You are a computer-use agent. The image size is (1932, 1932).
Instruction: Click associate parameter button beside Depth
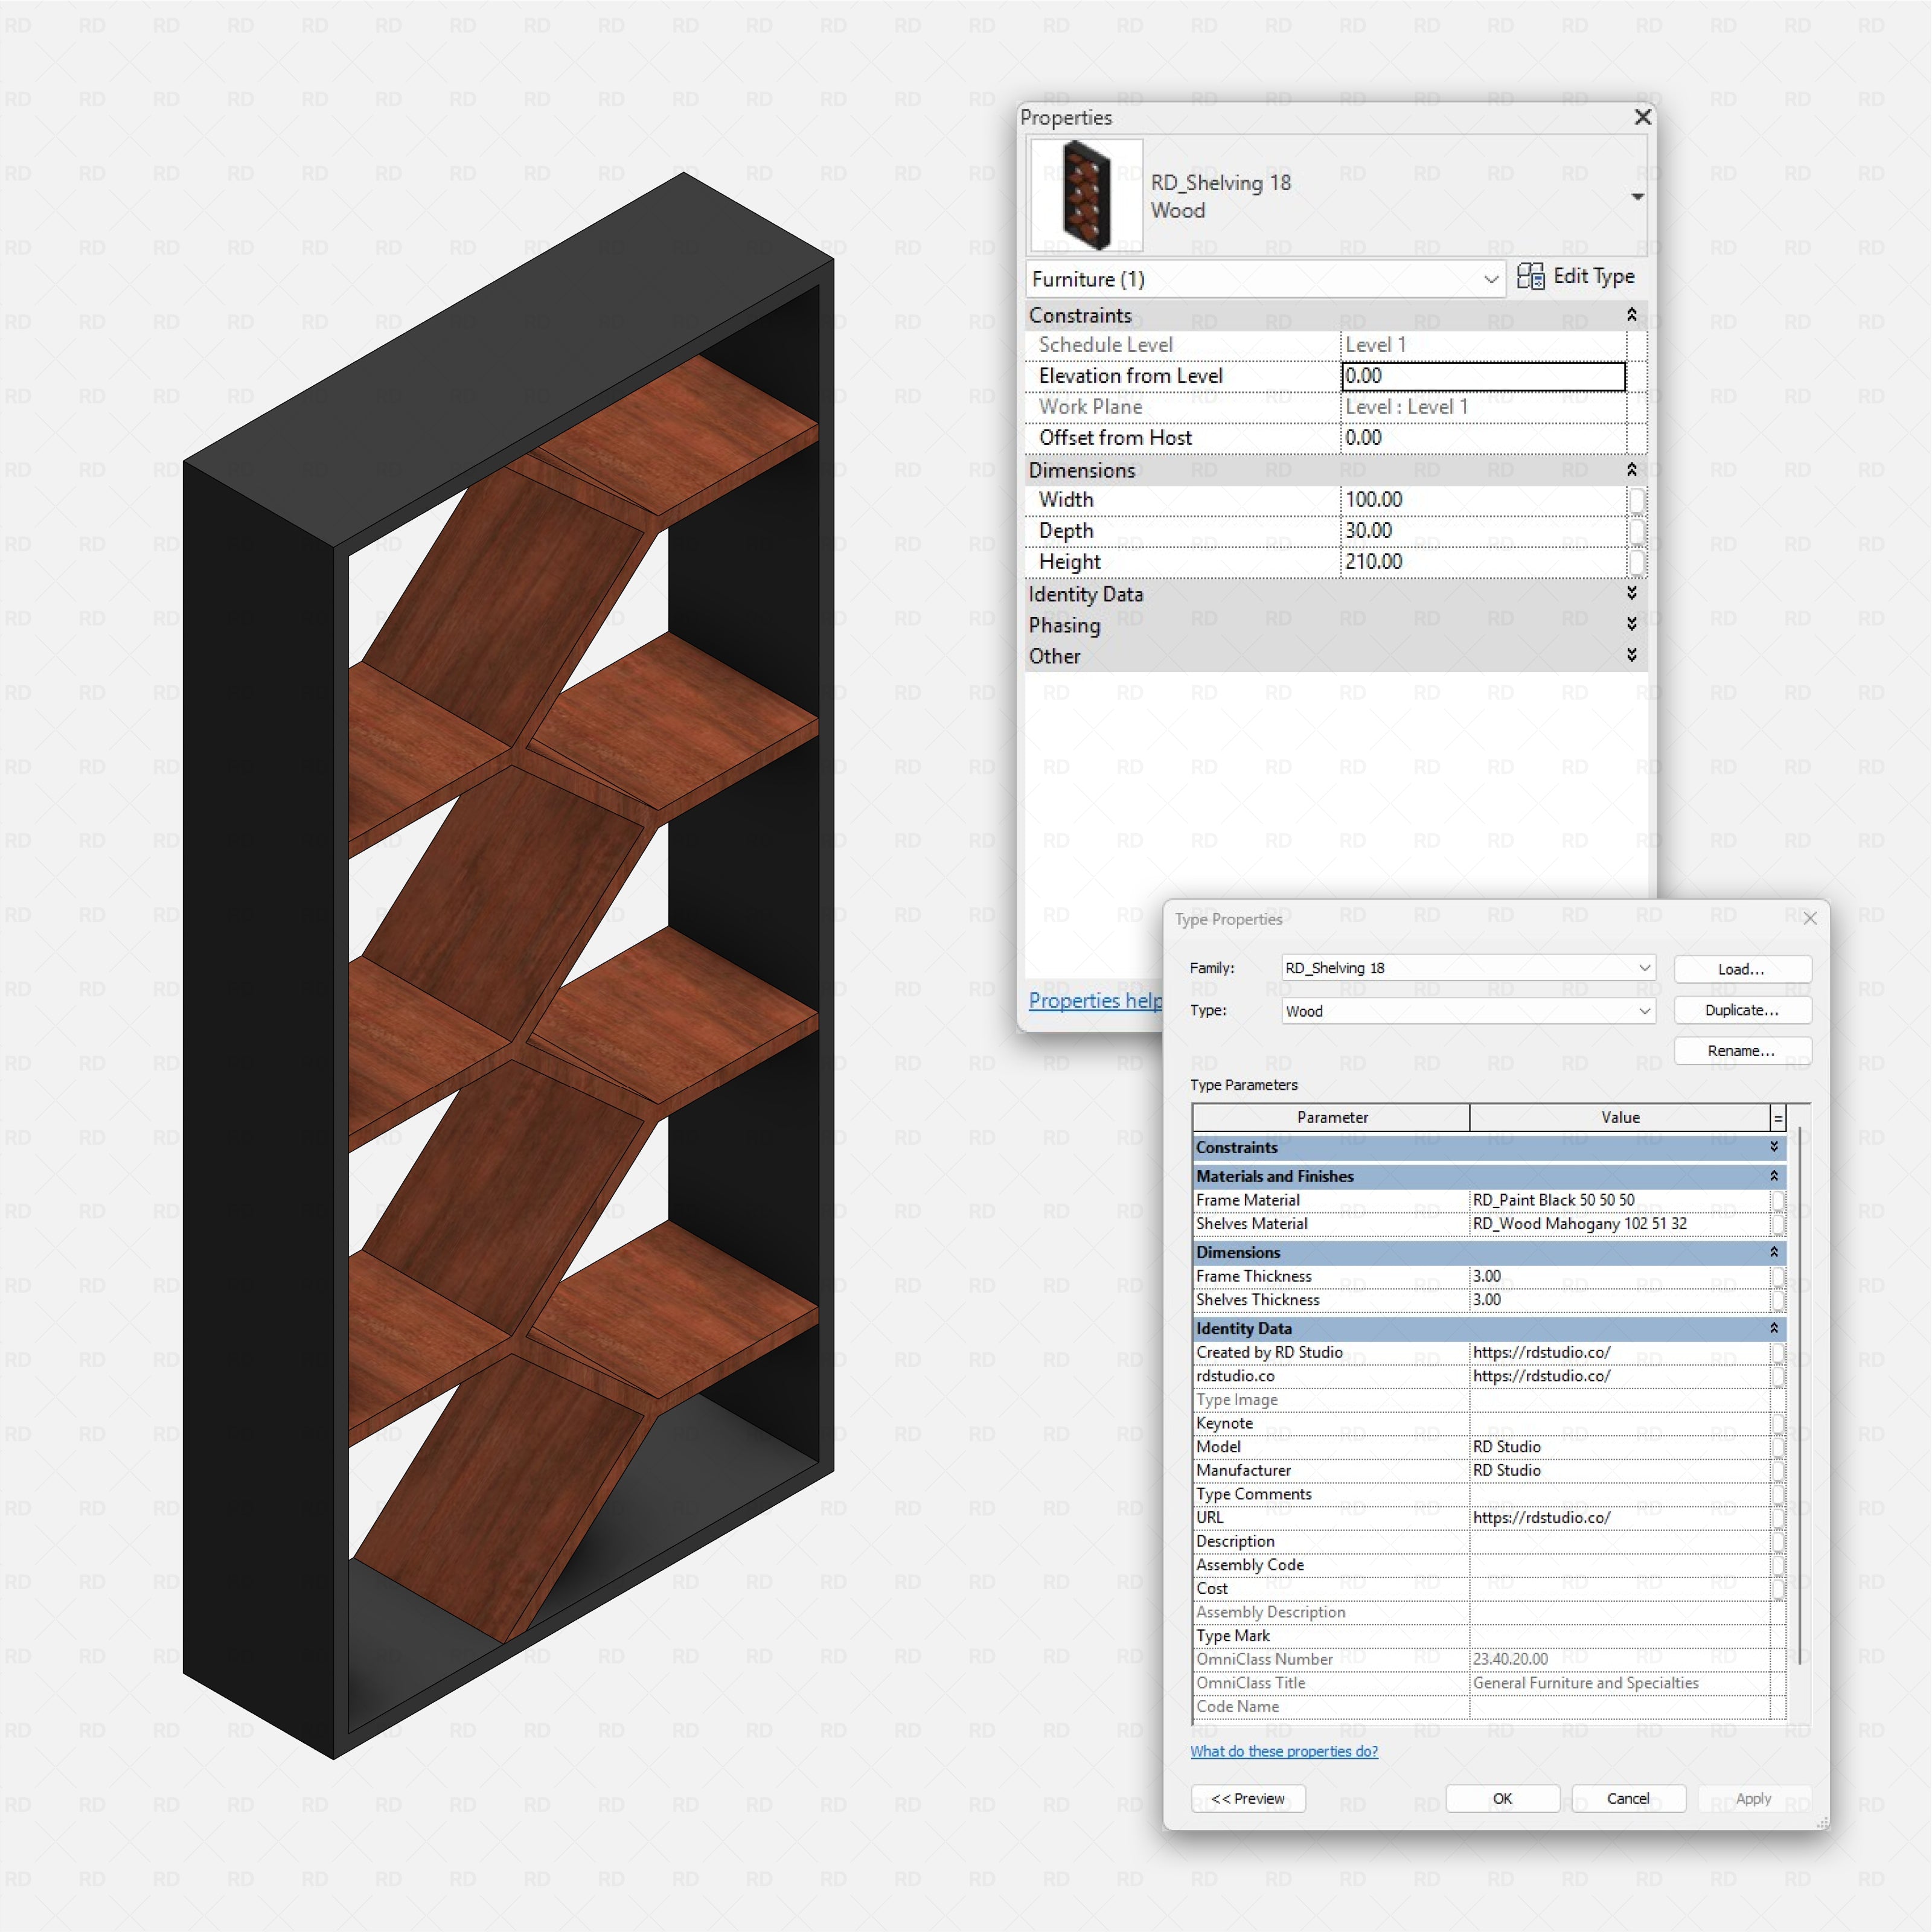1636,531
